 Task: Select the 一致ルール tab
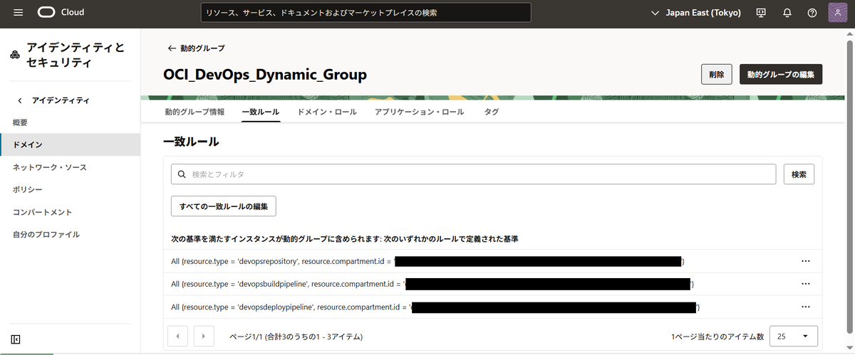[261, 112]
